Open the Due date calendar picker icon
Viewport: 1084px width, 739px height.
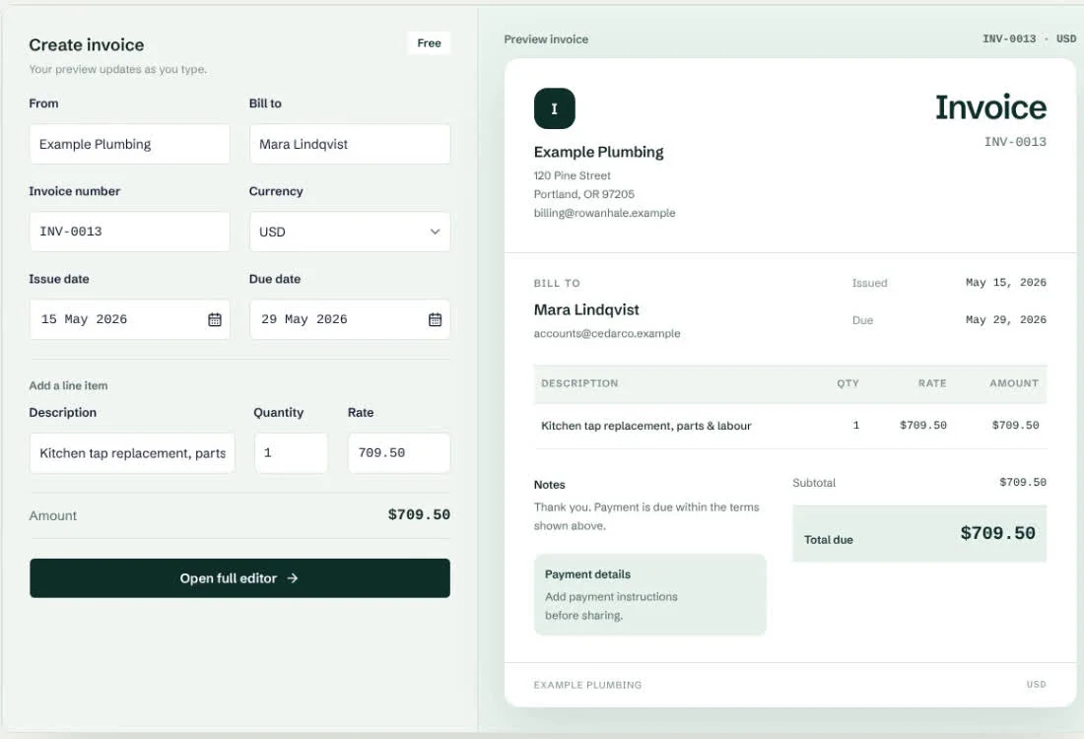tap(435, 319)
